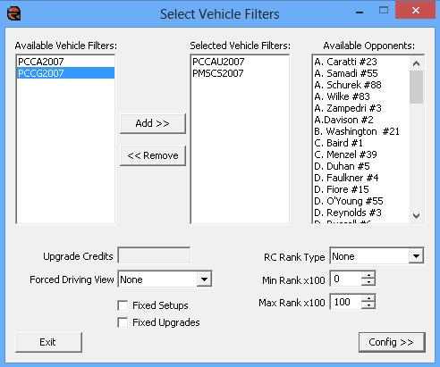Viewport: 440px width, 367px height.
Task: Decrease Max Rank x100 with down arrow
Action: coord(368,305)
